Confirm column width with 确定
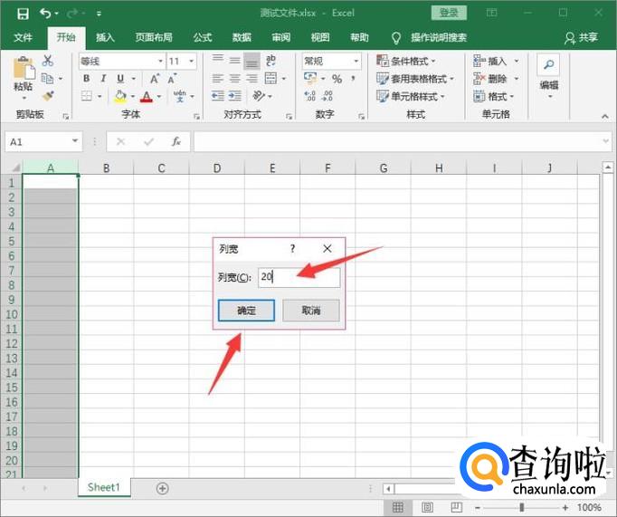Image resolution: width=617 pixels, height=517 pixels. [246, 311]
